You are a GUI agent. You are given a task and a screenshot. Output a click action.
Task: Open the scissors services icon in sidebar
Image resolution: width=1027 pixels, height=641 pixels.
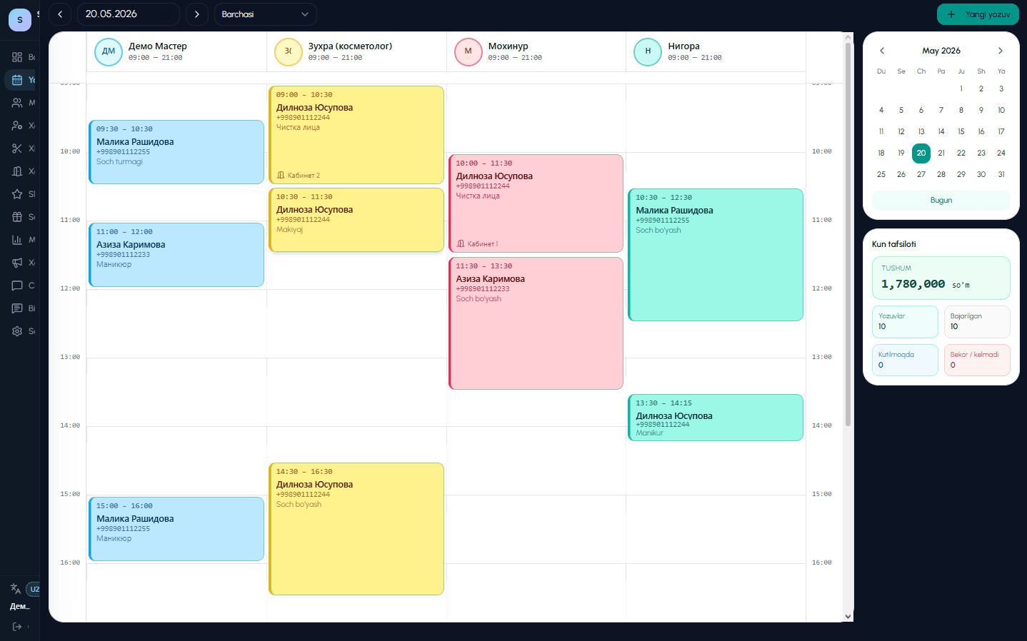pos(17,148)
